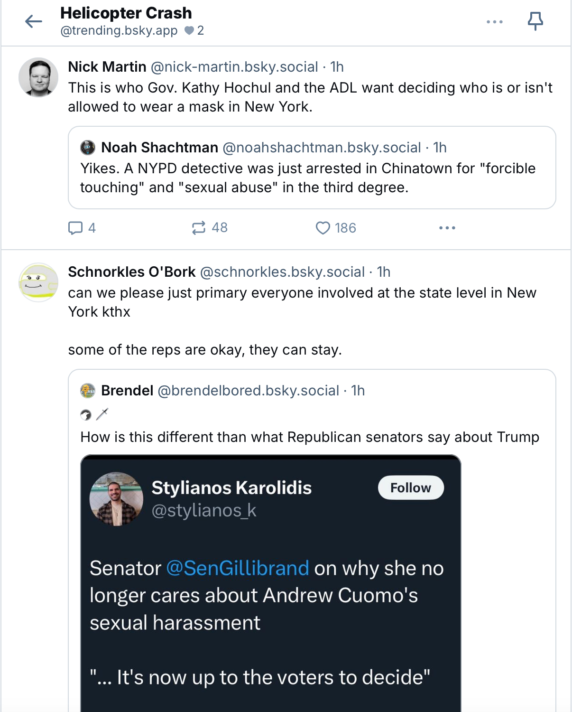Click the @SenGillibrand mention
Screen dimensions: 572x712
click(238, 568)
